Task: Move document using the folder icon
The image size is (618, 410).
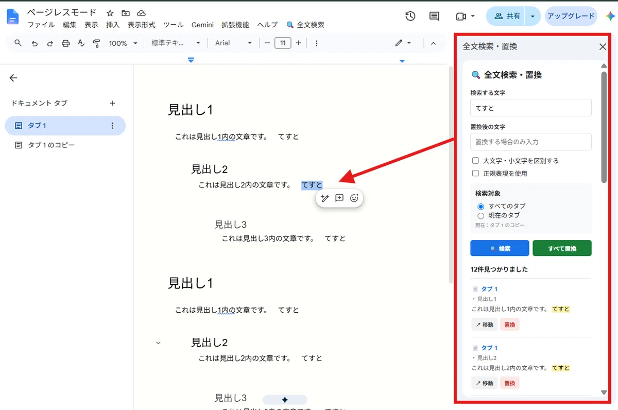Action: pyautogui.click(x=126, y=13)
